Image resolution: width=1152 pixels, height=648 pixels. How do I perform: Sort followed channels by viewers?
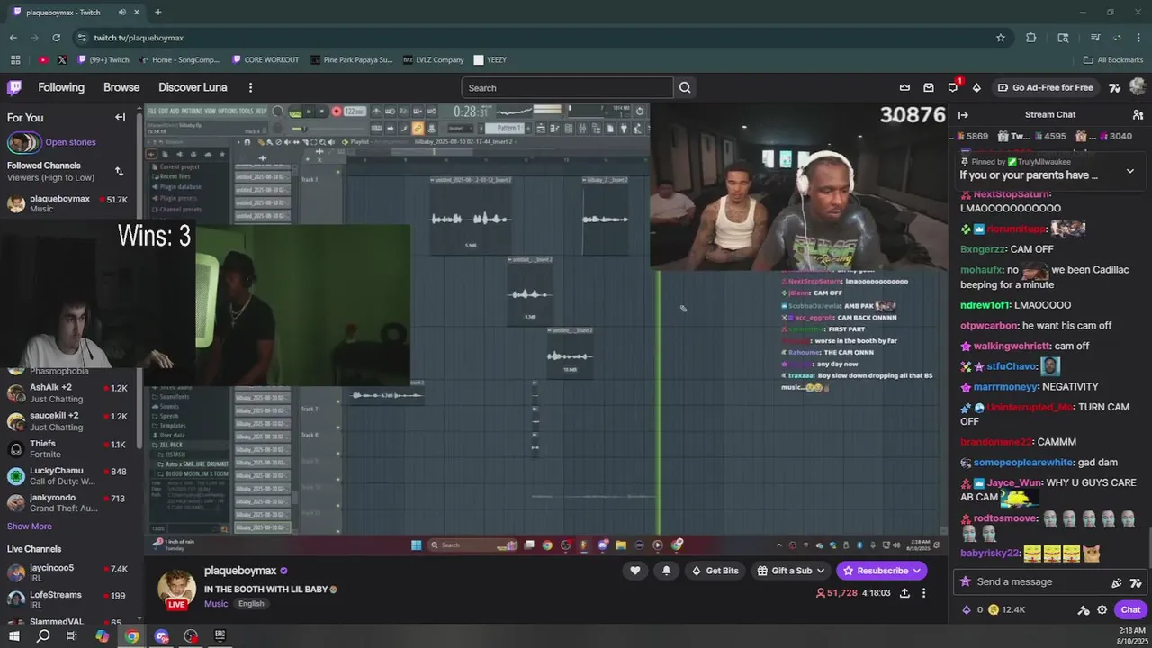(x=119, y=171)
